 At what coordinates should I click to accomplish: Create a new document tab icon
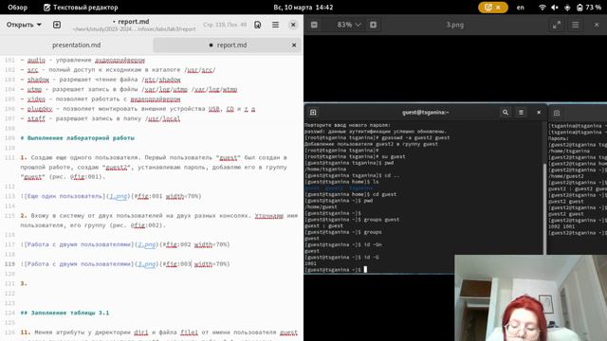pyautogui.click(x=57, y=25)
